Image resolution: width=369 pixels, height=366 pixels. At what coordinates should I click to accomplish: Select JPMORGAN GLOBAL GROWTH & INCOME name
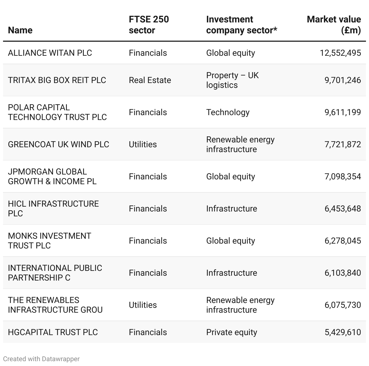52,177
